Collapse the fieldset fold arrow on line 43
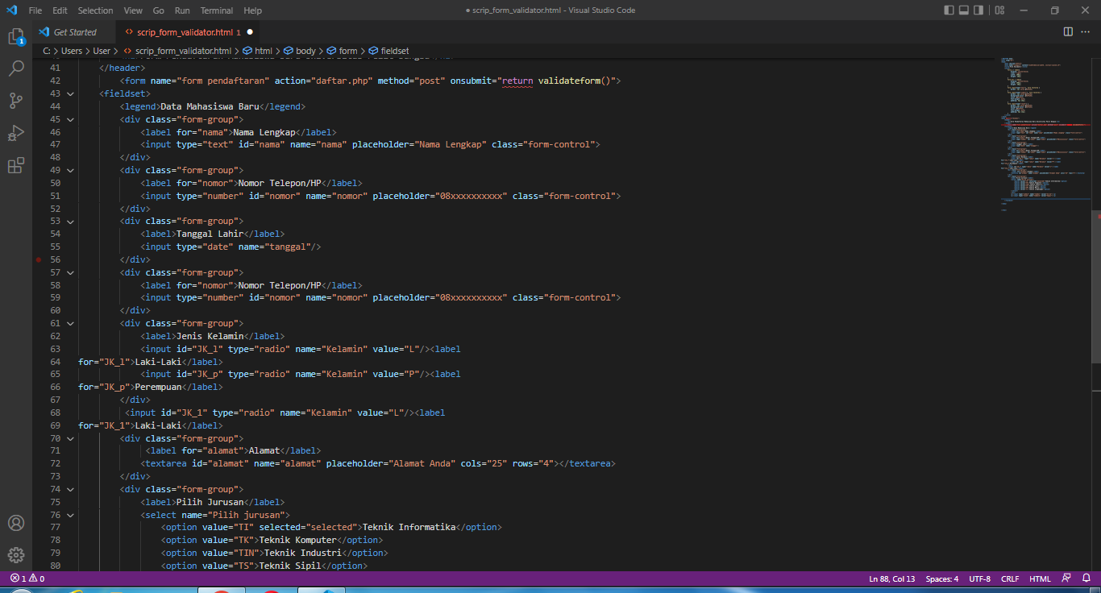 coord(69,93)
